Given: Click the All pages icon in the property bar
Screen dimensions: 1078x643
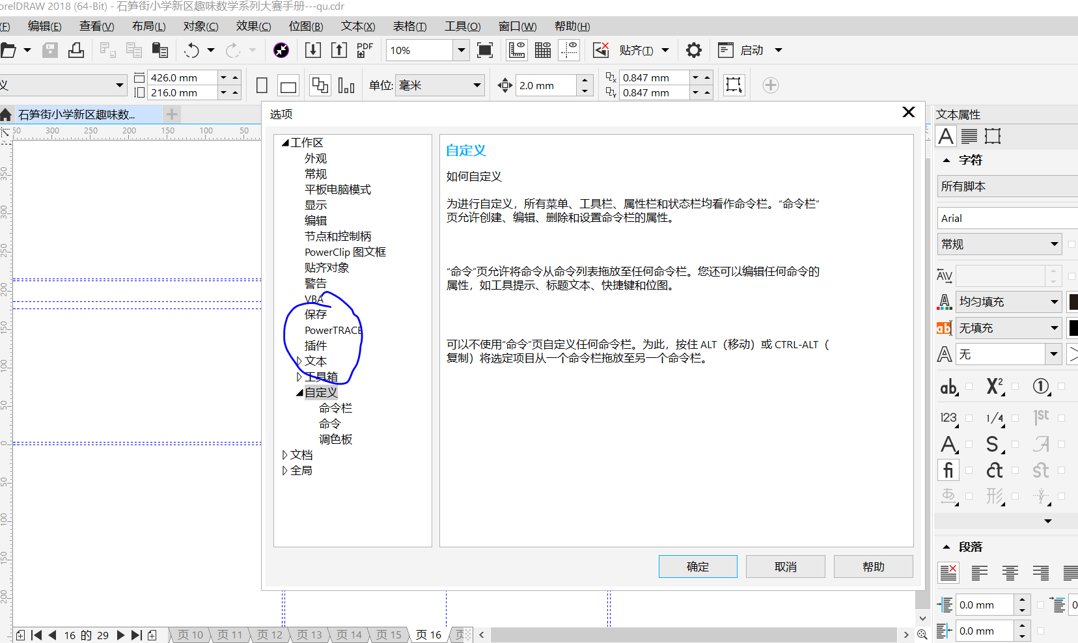Looking at the screenshot, I should click(320, 85).
